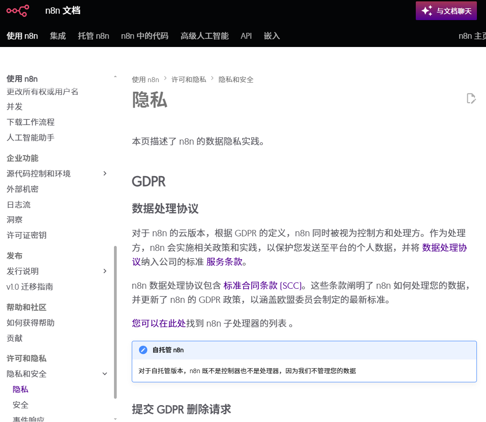Image resolution: width=486 pixels, height=422 pixels.
Task: Click the sparkle icon in chat button
Action: pos(427,11)
